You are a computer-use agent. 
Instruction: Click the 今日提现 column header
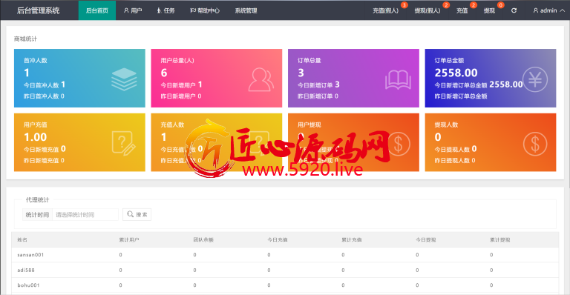(x=426, y=240)
